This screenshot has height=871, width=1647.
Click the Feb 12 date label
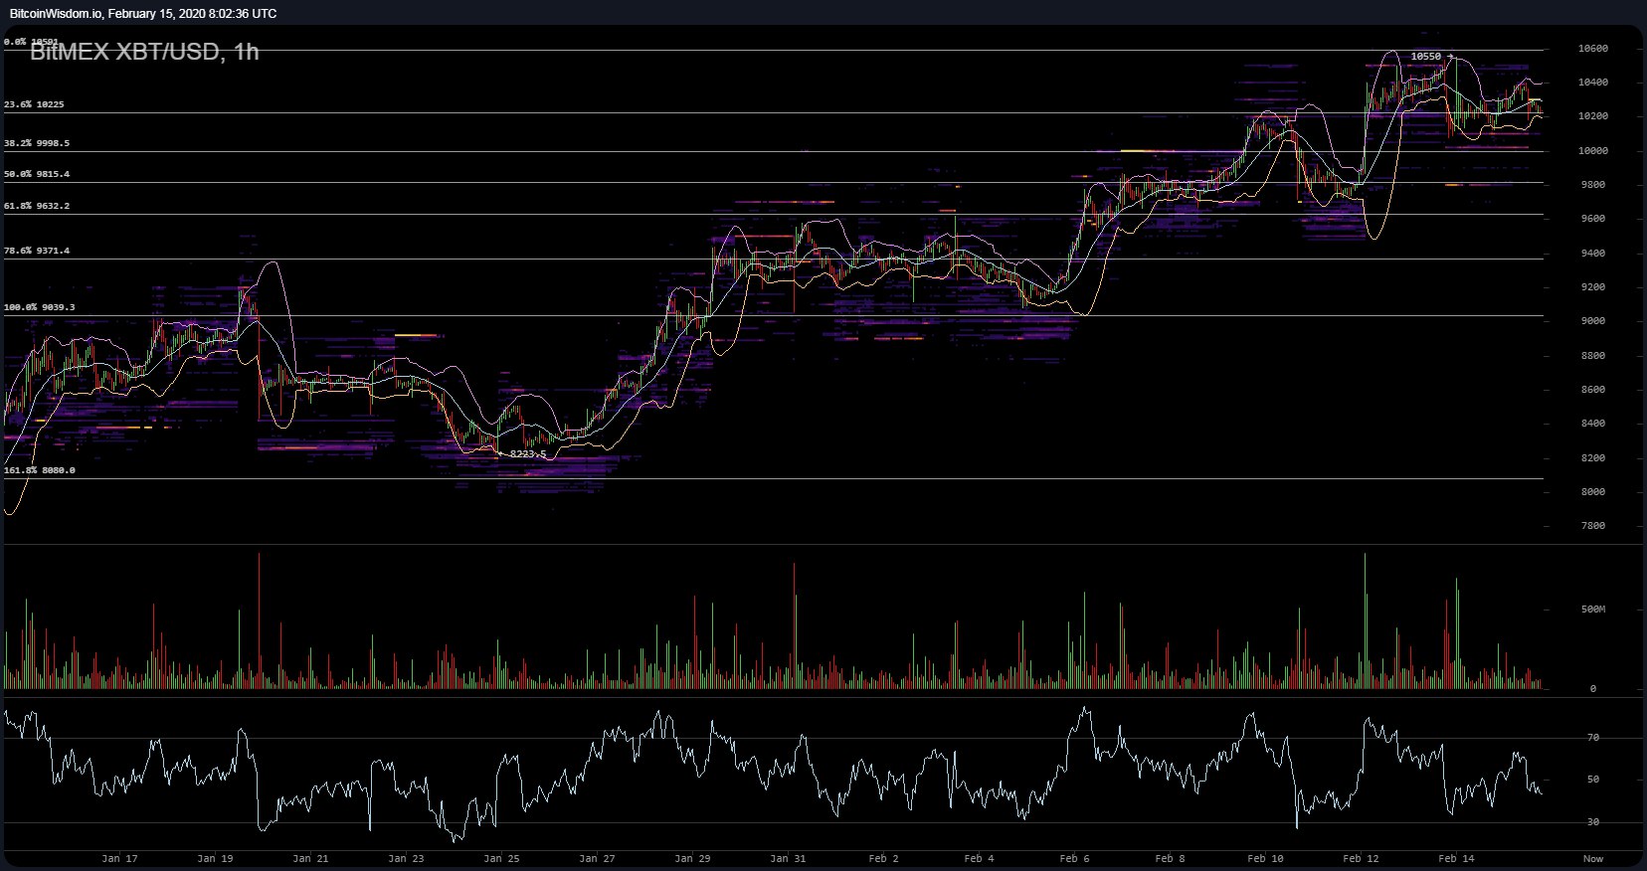pyautogui.click(x=1361, y=858)
